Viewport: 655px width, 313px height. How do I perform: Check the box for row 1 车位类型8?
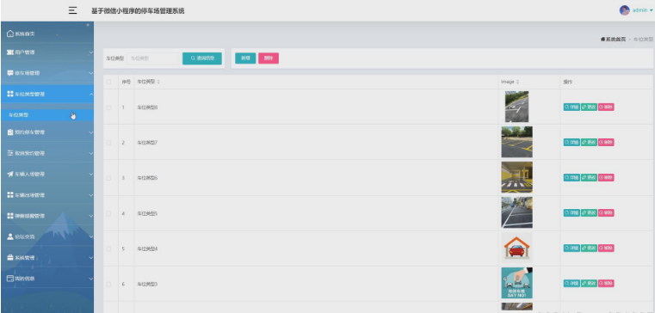(108, 107)
